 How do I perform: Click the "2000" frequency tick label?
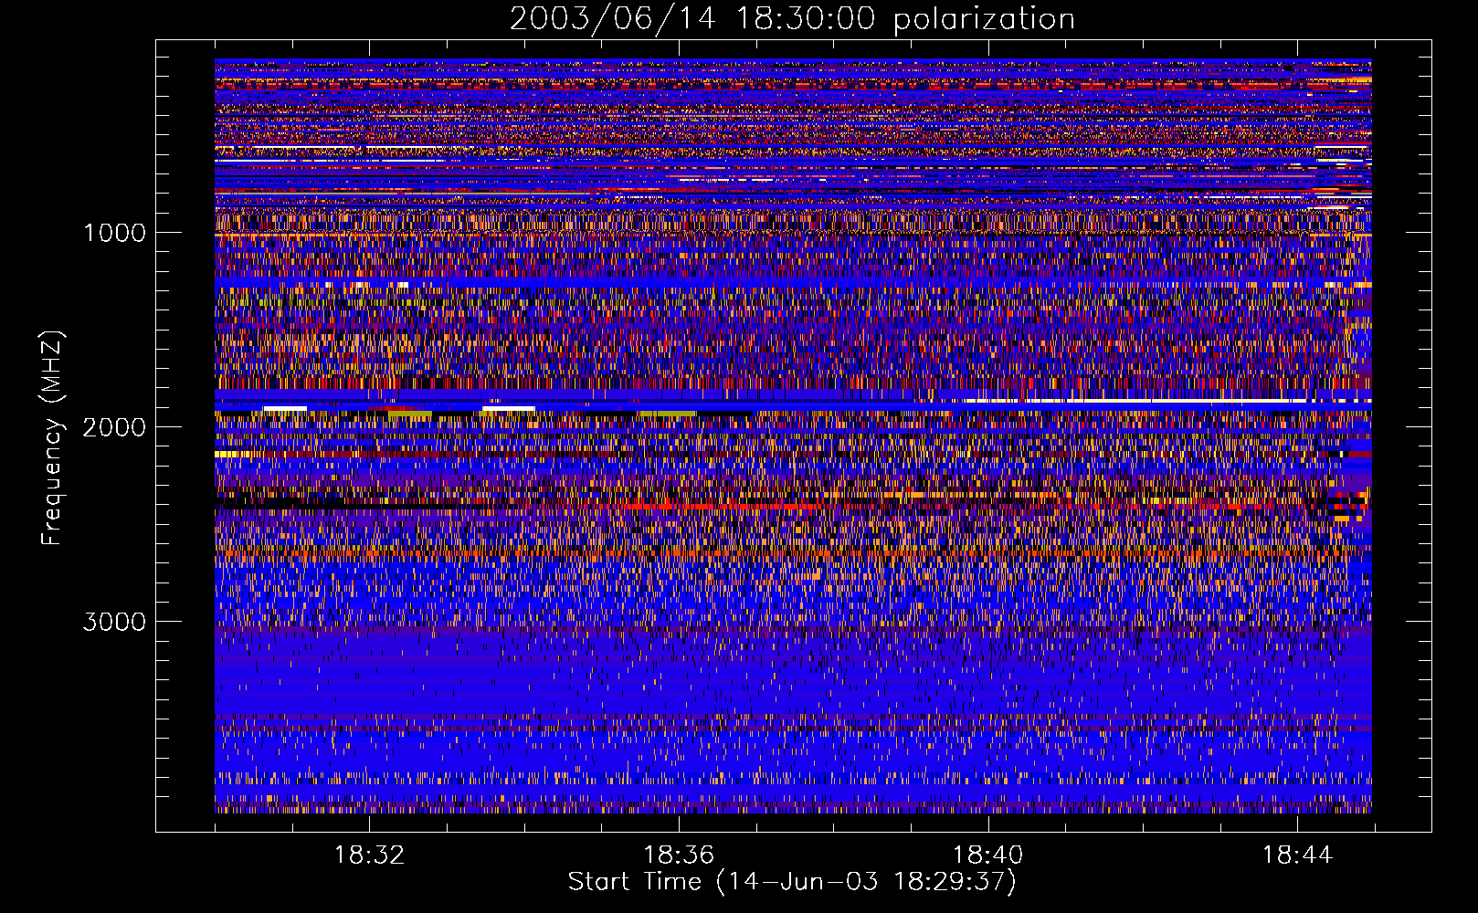click(x=114, y=427)
